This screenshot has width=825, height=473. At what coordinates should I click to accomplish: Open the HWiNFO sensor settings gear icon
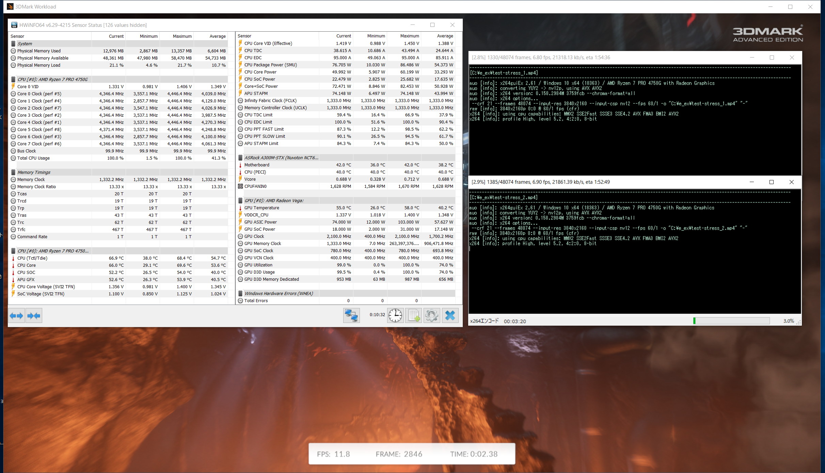click(432, 315)
